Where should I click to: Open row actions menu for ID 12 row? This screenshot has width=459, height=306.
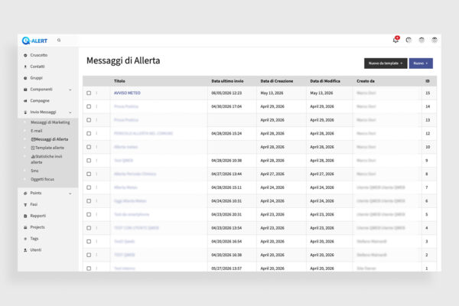click(x=96, y=134)
